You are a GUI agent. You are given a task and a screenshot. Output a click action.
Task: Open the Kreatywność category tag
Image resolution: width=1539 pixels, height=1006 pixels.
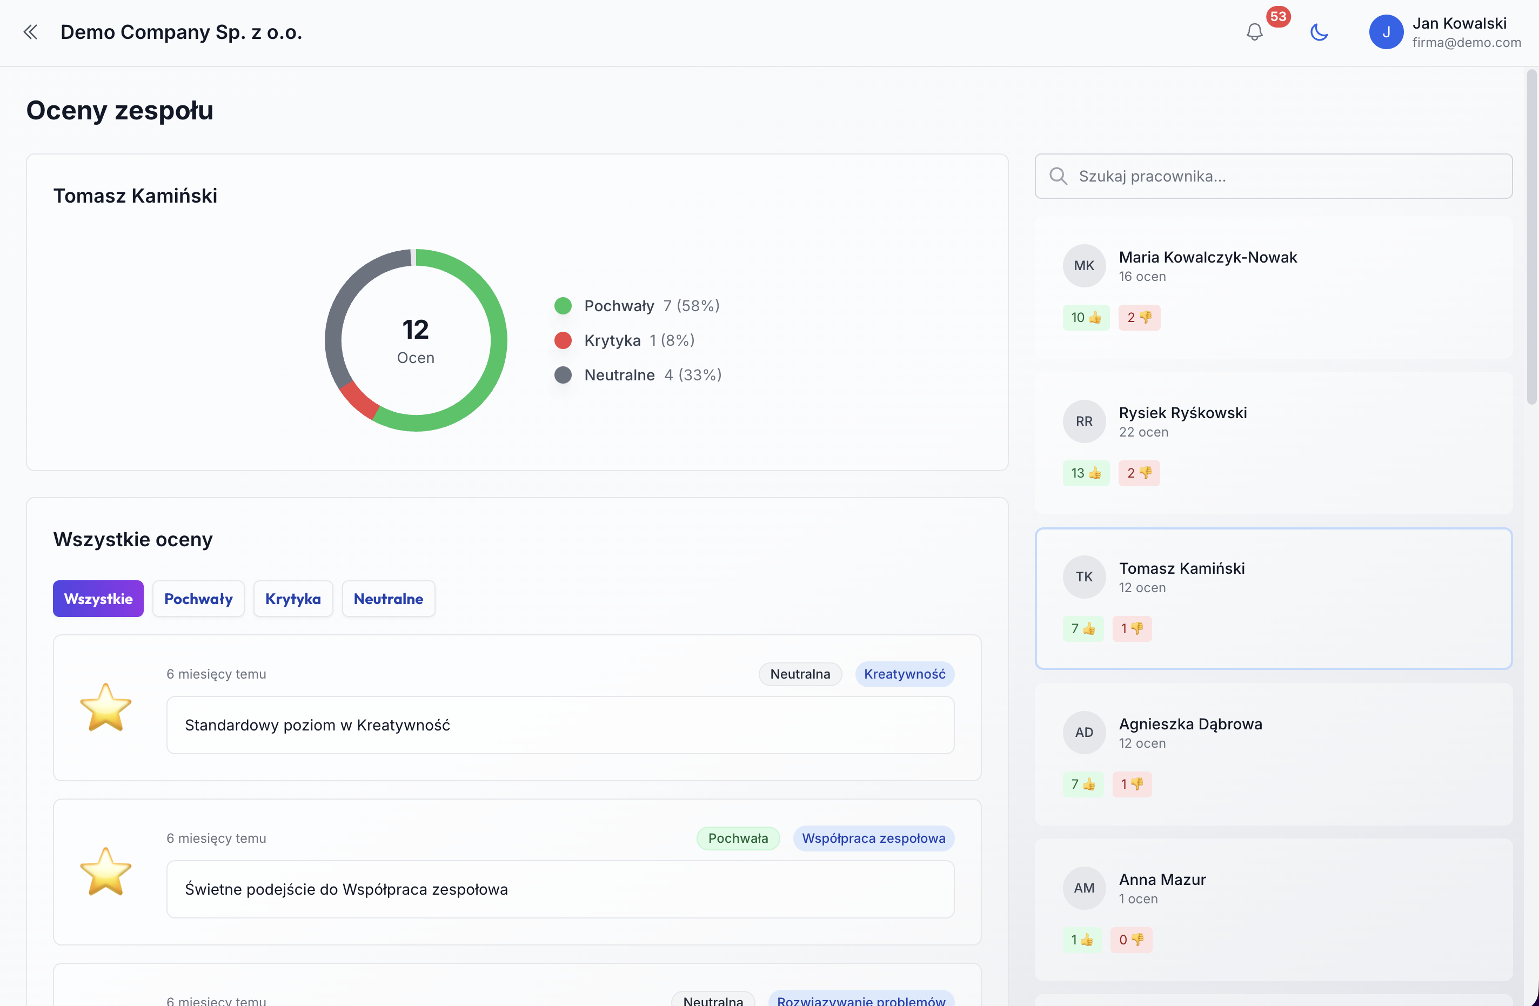[904, 674]
